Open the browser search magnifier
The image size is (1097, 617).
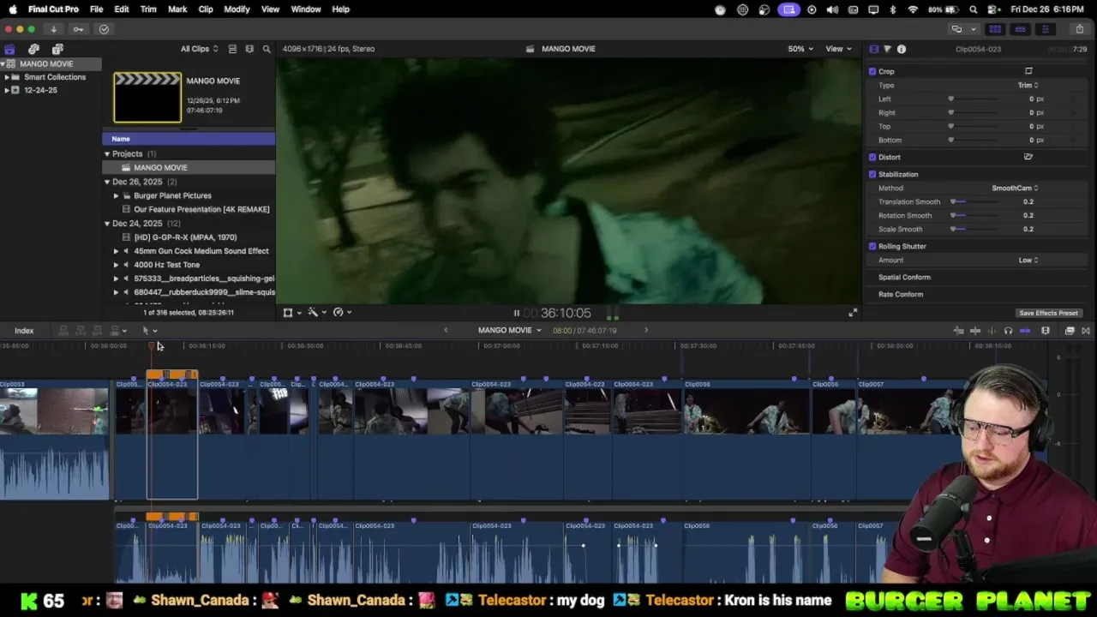pyautogui.click(x=267, y=49)
